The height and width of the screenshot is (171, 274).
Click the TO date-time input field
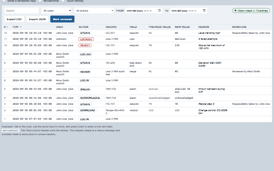(x=188, y=10)
